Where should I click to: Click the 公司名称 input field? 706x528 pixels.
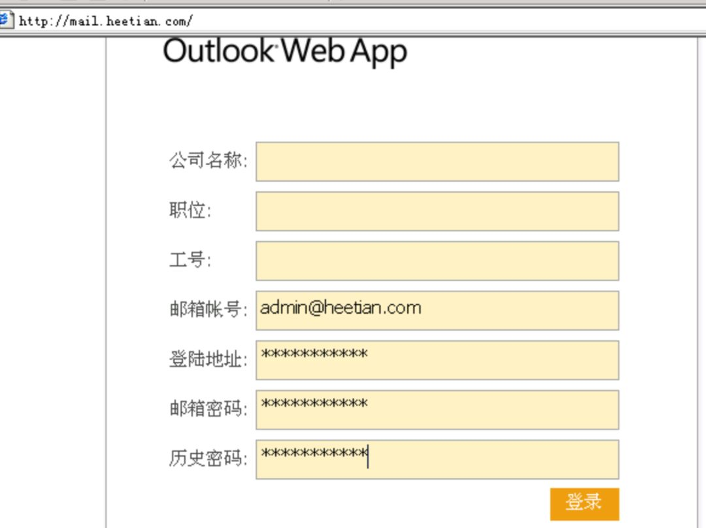pos(437,161)
